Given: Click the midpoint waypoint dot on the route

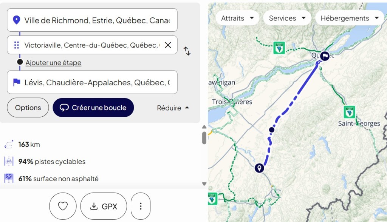Looking at the screenshot, I should coord(271,130).
